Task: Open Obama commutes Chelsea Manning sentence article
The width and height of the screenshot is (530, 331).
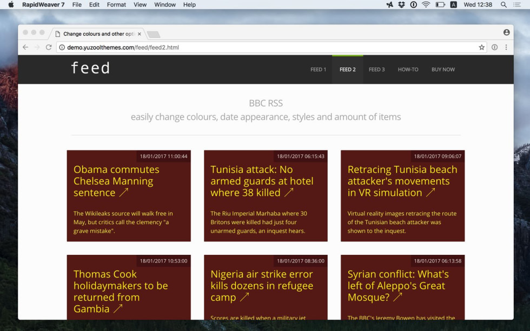Action: click(116, 181)
